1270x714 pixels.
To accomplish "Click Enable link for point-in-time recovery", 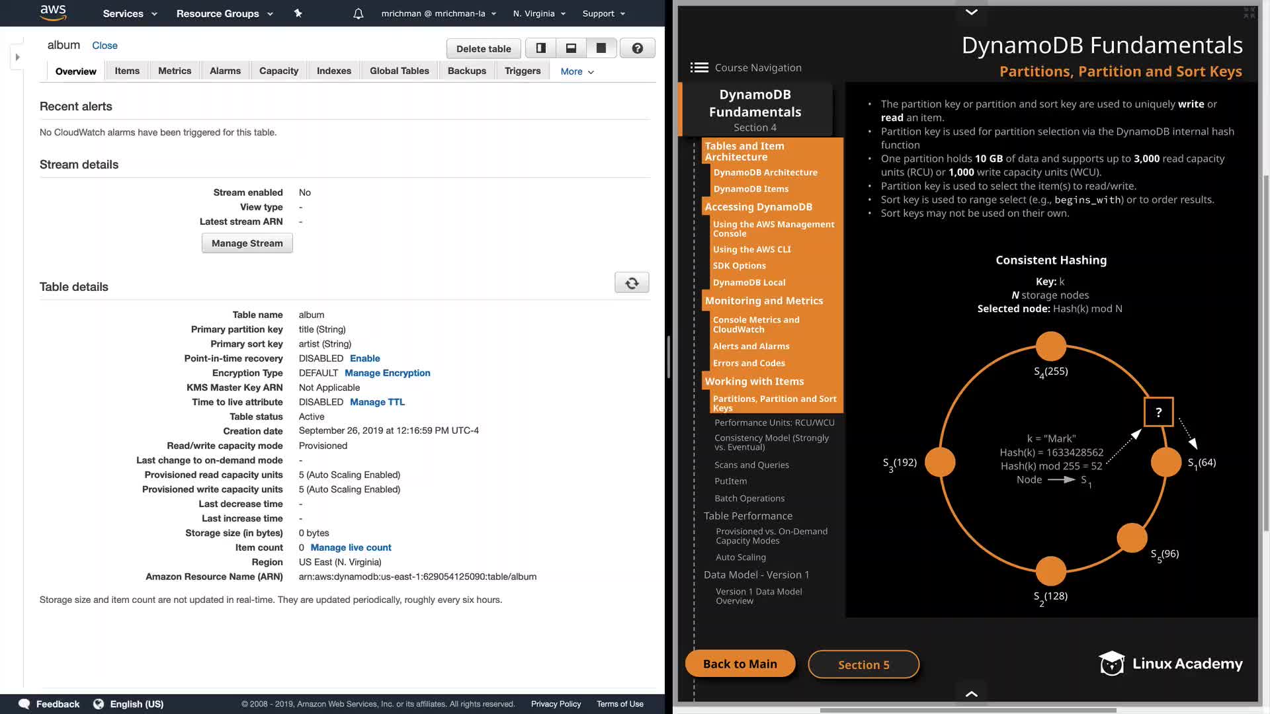I will click(364, 358).
